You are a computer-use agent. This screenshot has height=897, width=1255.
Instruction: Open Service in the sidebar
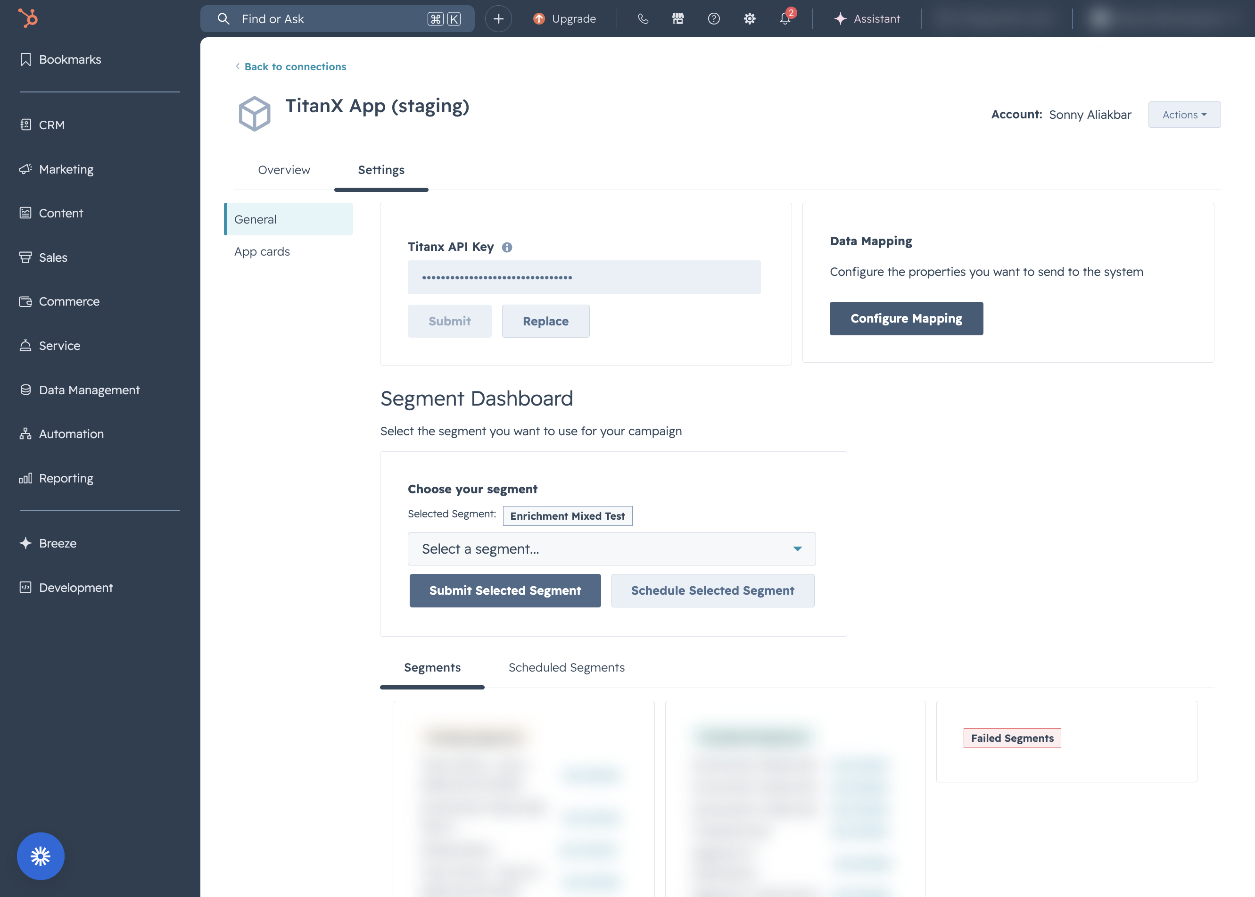tap(50, 346)
